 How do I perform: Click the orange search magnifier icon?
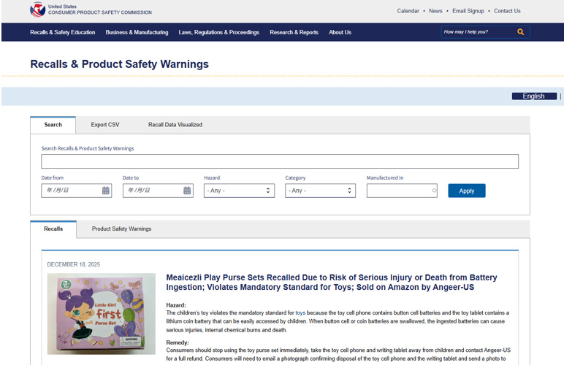point(520,32)
